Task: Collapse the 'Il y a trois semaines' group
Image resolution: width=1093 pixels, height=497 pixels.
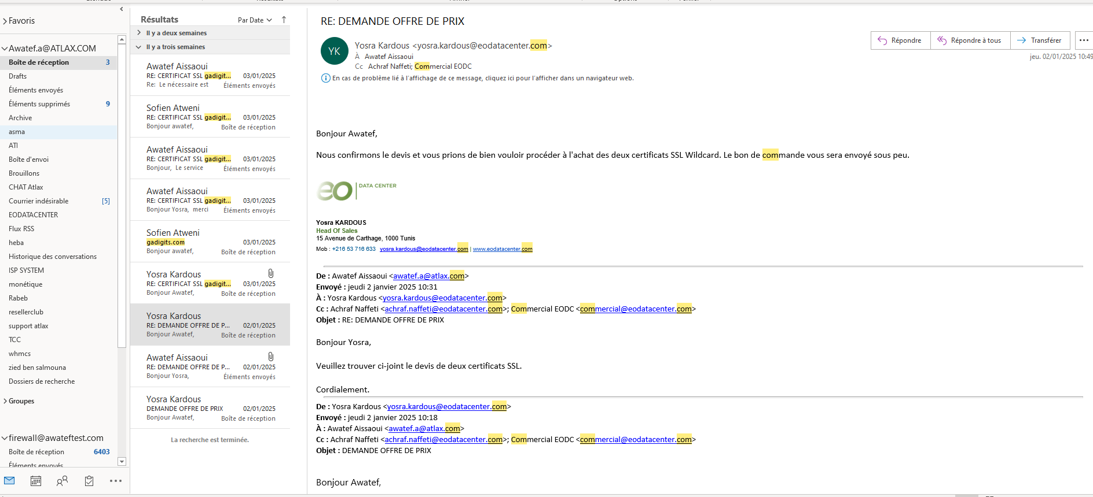Action: [x=139, y=47]
